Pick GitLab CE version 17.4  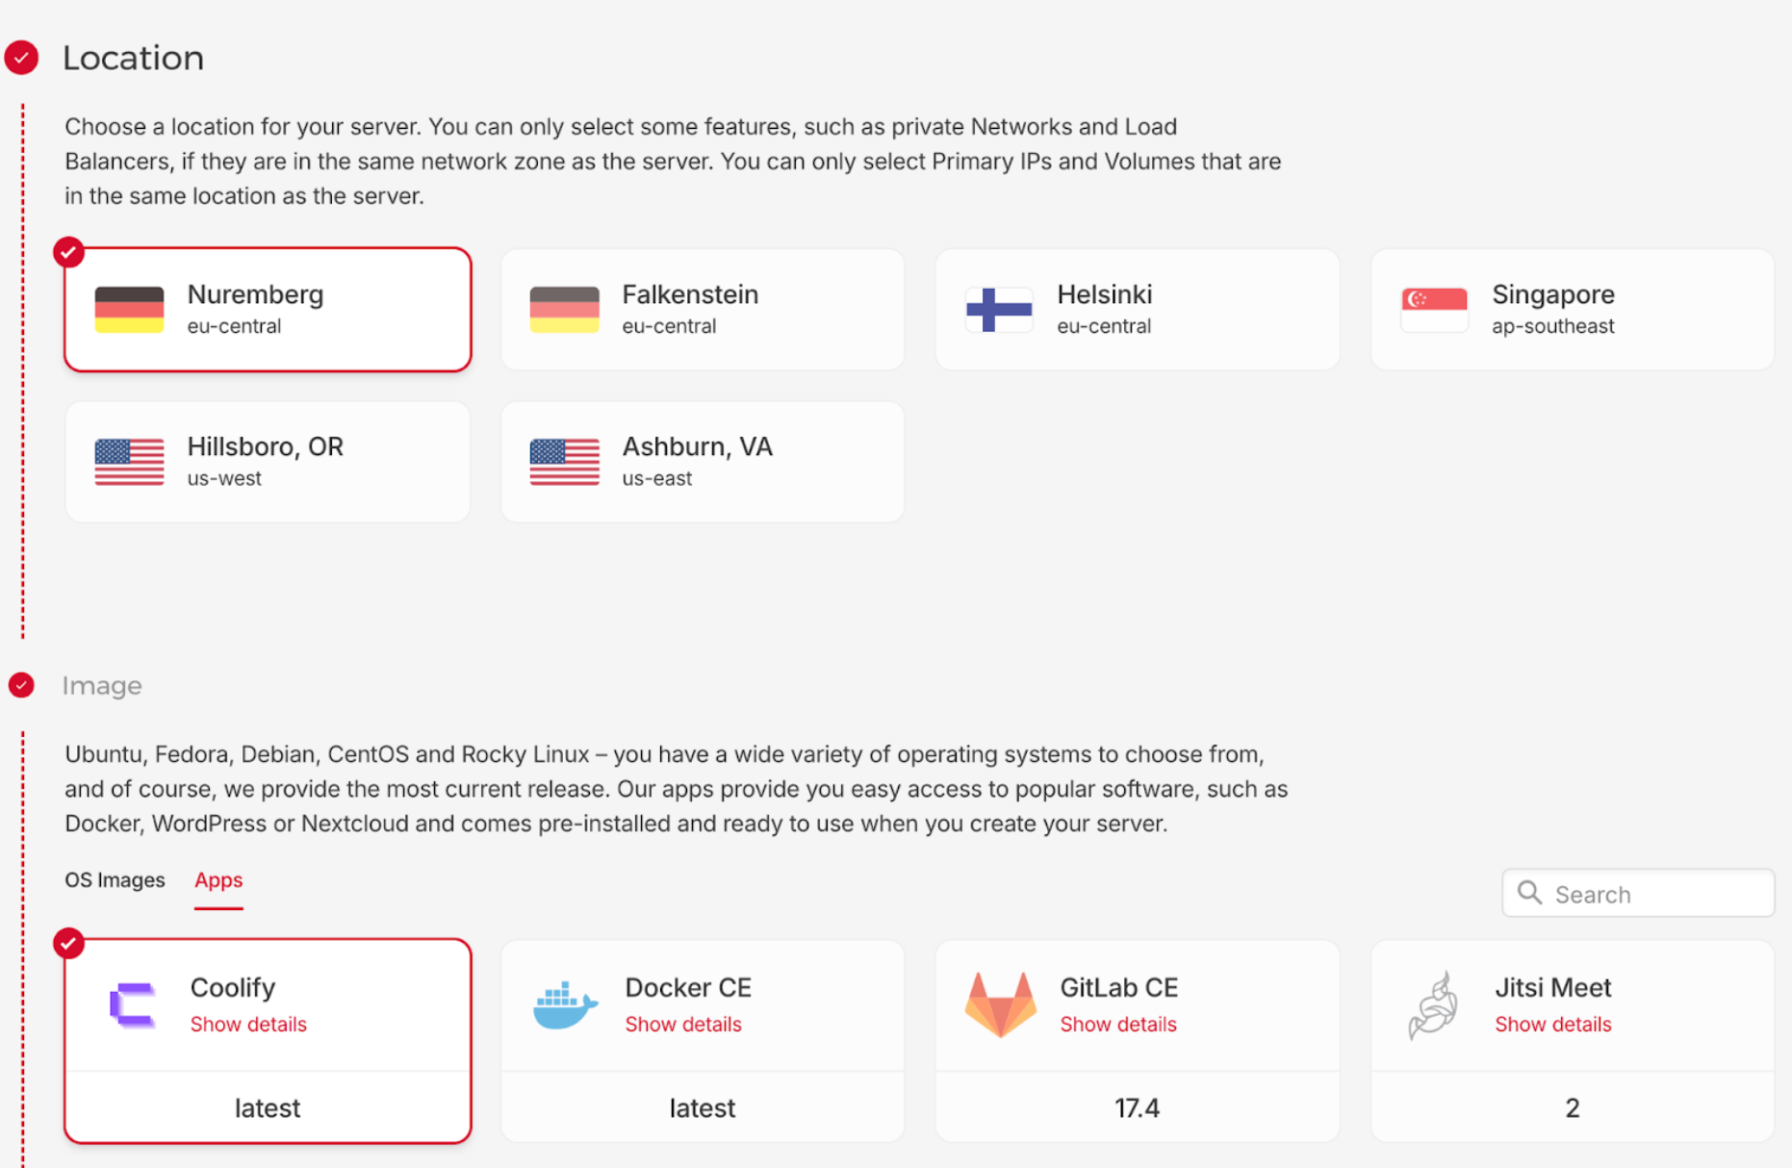[x=1137, y=1108]
